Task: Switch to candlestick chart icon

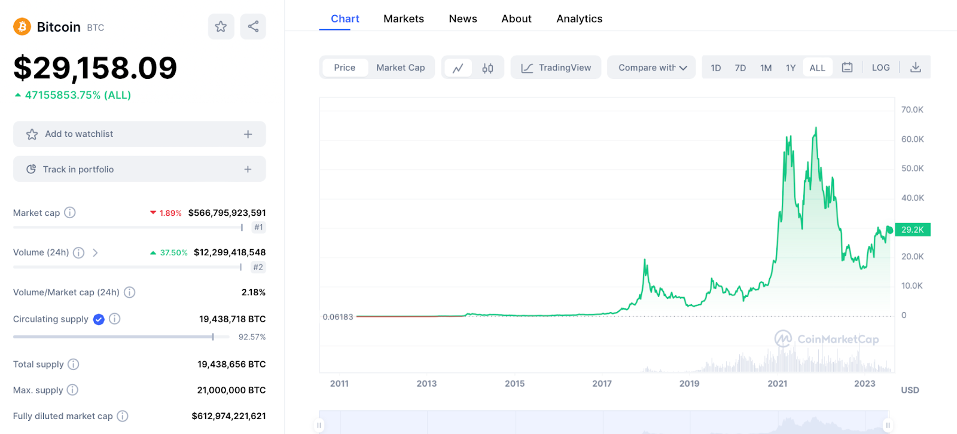Action: click(487, 68)
